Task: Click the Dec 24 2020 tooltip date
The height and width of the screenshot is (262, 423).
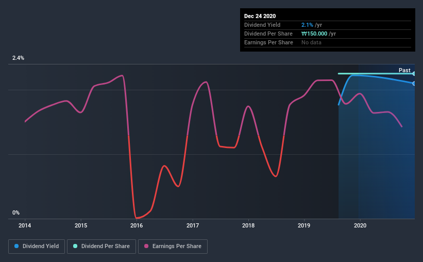Action: click(x=260, y=16)
